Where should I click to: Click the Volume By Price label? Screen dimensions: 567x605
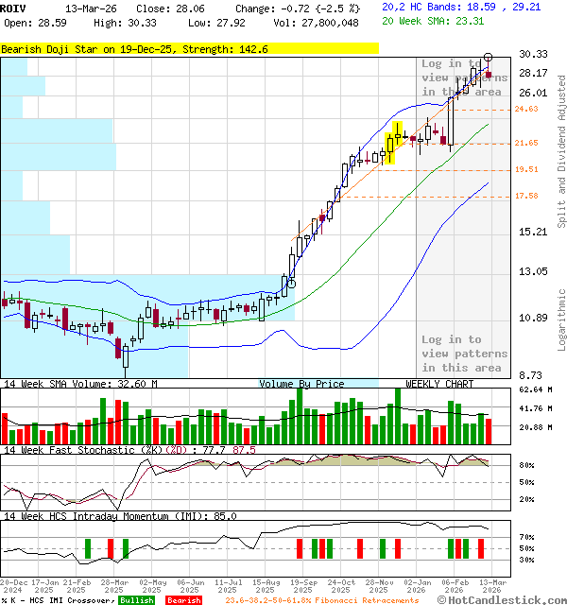coord(302,384)
